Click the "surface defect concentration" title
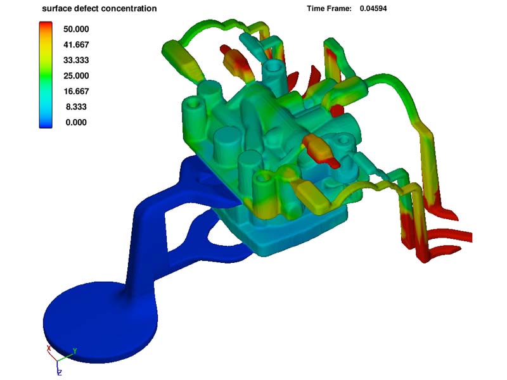This screenshot has height=380, width=507. tap(99, 9)
